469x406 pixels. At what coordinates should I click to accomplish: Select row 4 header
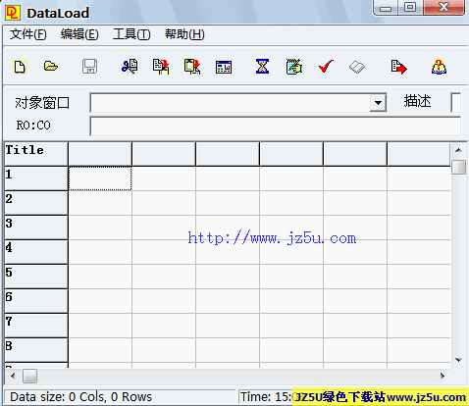click(36, 252)
